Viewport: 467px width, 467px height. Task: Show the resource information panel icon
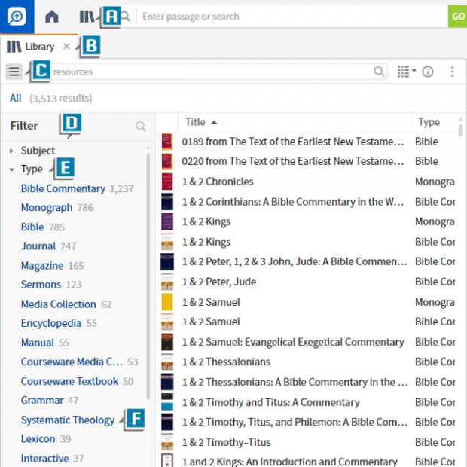(x=428, y=72)
